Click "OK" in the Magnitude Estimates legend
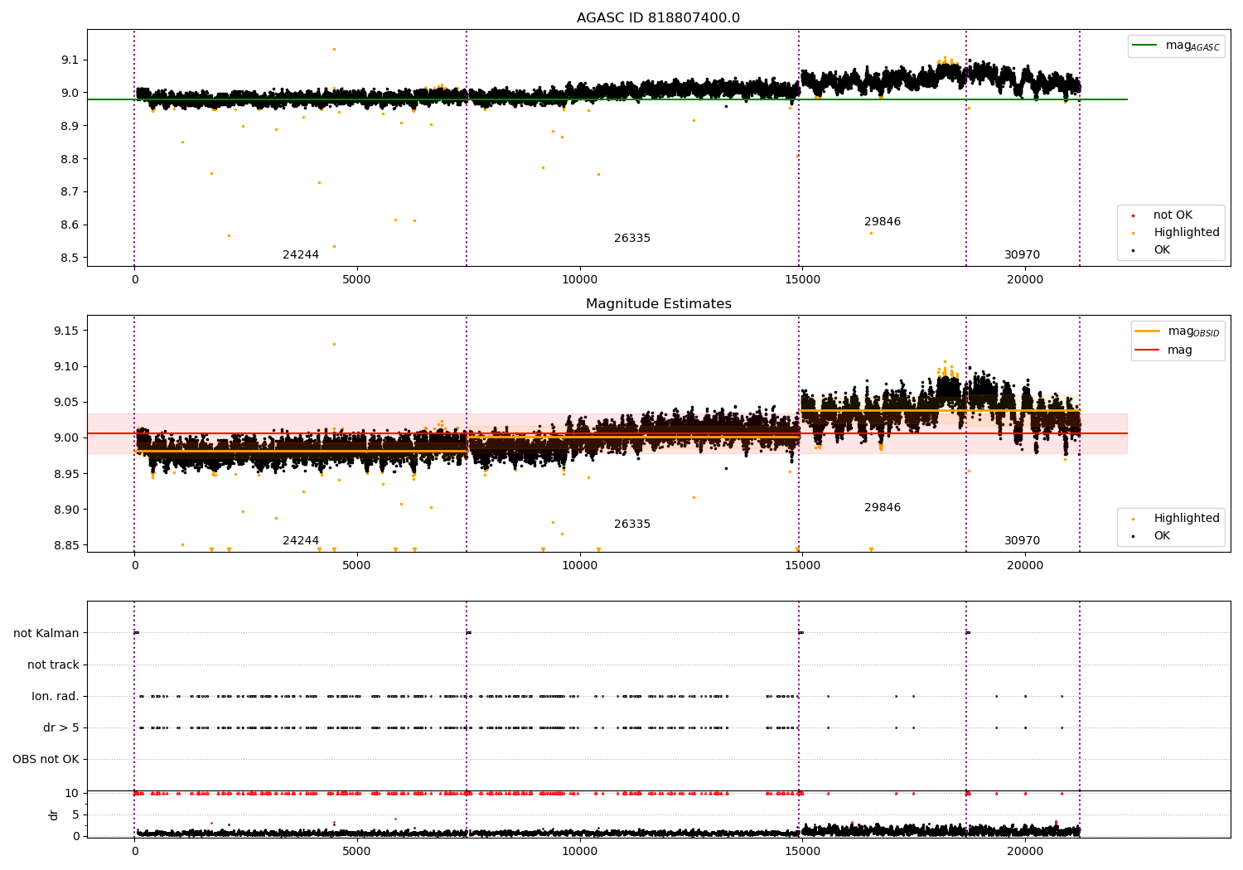This screenshot has width=1243, height=870. click(1161, 536)
